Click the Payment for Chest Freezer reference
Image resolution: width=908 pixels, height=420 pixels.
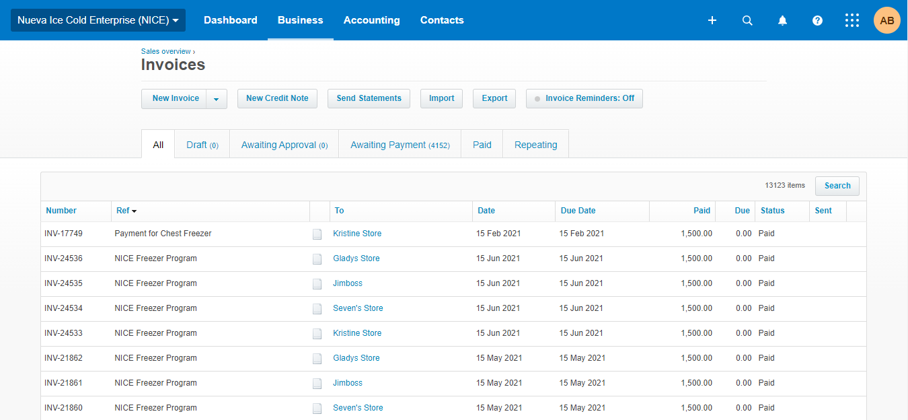coord(163,234)
